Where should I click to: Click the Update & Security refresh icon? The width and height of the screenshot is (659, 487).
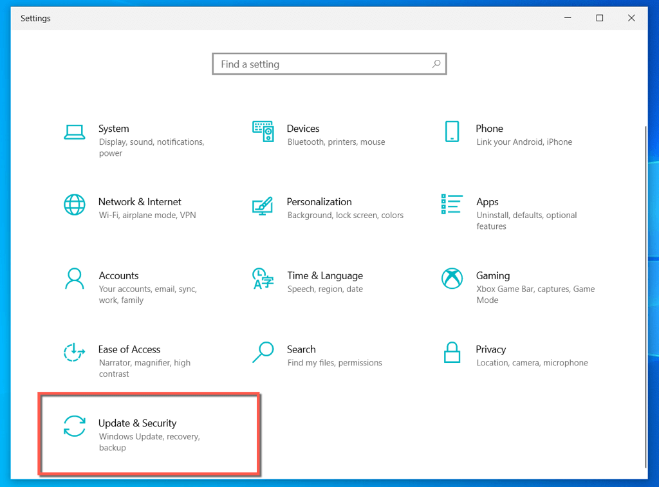(75, 426)
